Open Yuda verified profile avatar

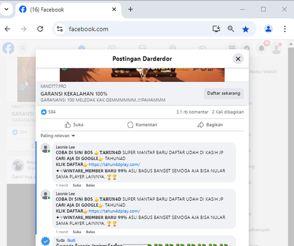click(45, 241)
